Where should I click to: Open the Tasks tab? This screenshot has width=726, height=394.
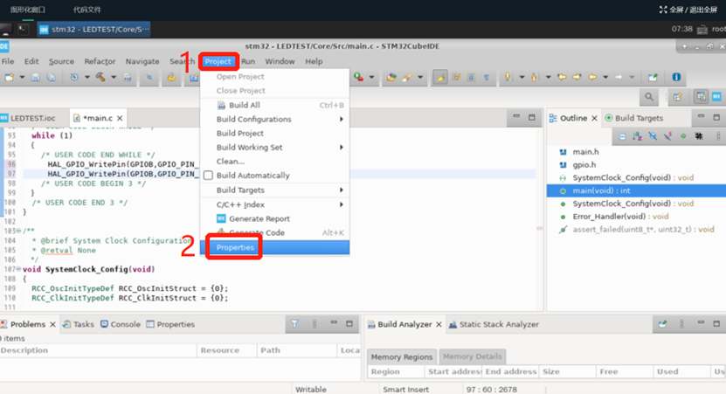pos(79,324)
